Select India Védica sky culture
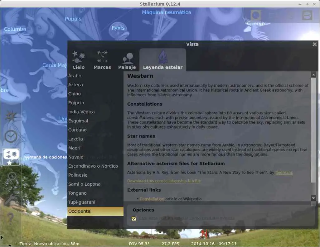 tap(95, 112)
